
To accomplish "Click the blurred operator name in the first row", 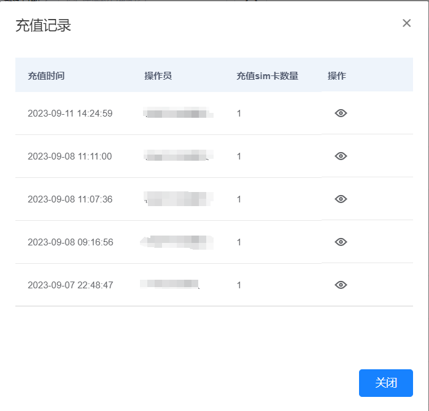I will click(178, 113).
